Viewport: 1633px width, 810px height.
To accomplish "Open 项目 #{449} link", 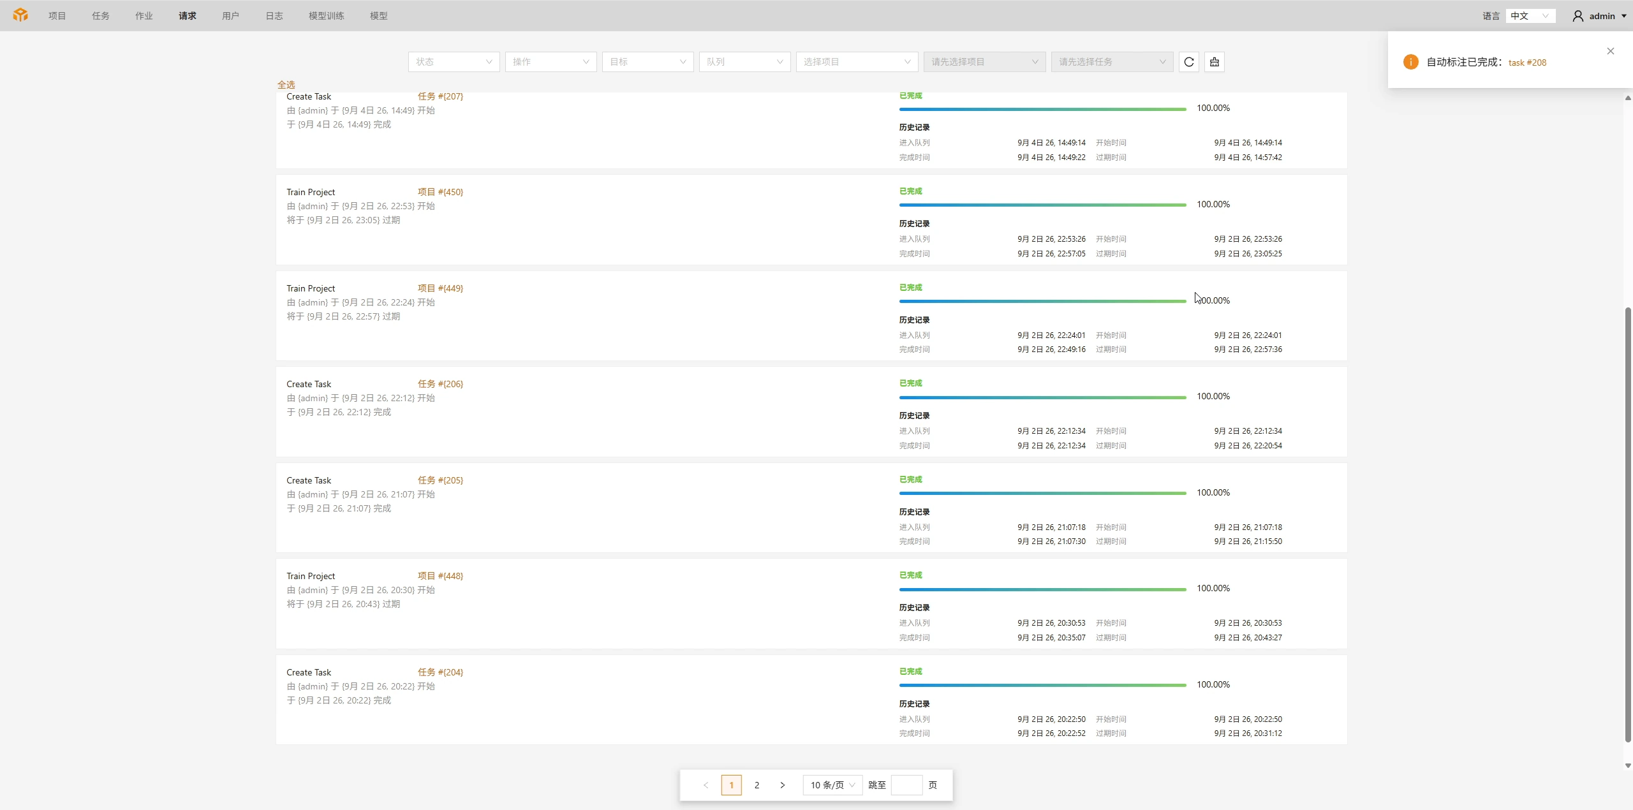I will (440, 288).
